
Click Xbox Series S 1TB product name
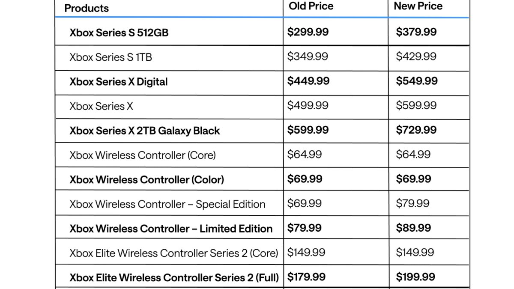tap(111, 57)
